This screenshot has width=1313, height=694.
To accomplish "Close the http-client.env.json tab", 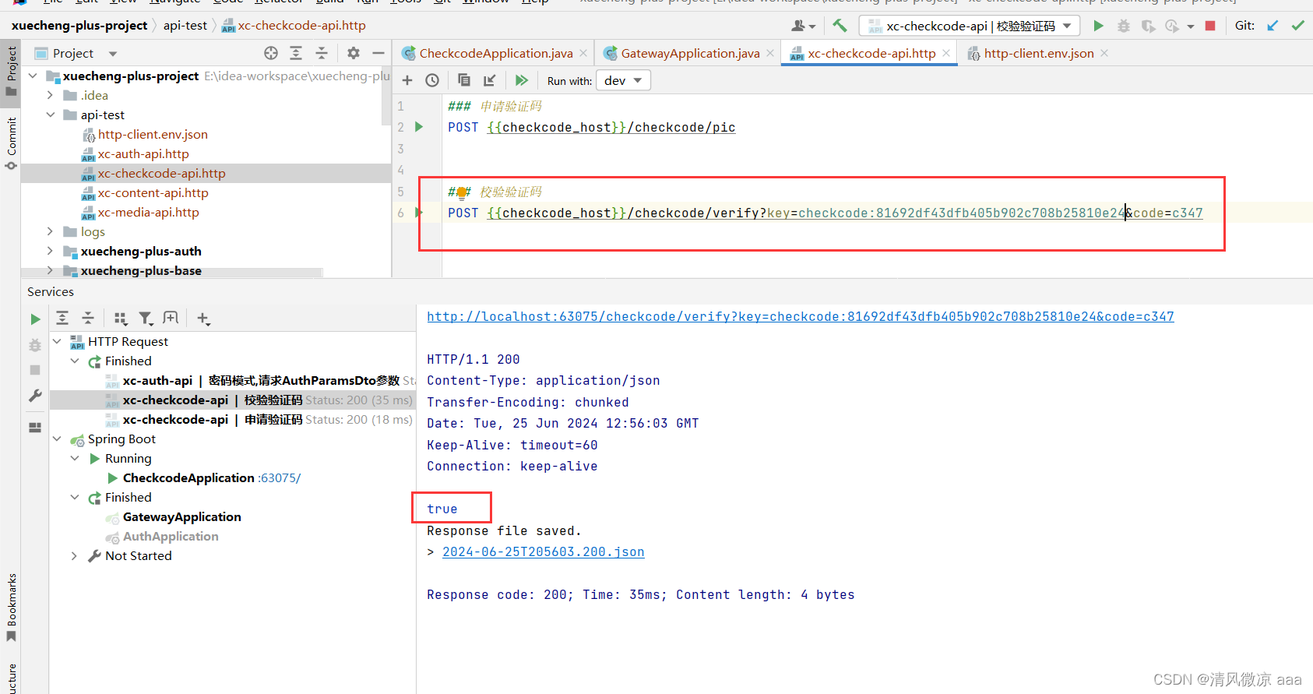I will pyautogui.click(x=1104, y=53).
